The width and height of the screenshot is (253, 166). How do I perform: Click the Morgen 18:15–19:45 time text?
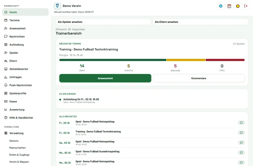click(x=71, y=55)
